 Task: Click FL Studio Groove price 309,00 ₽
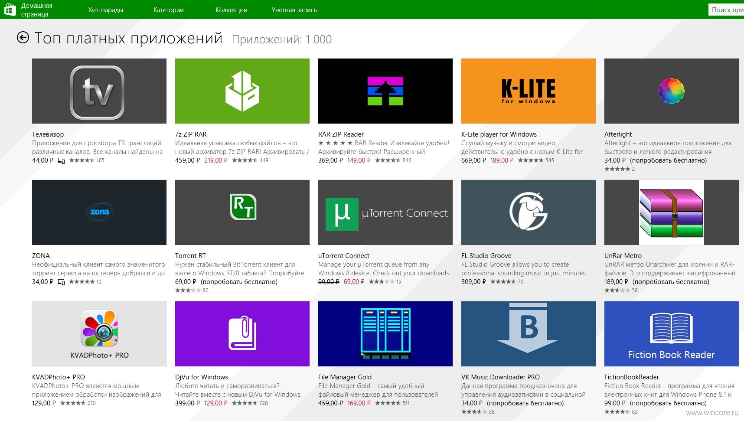click(473, 282)
